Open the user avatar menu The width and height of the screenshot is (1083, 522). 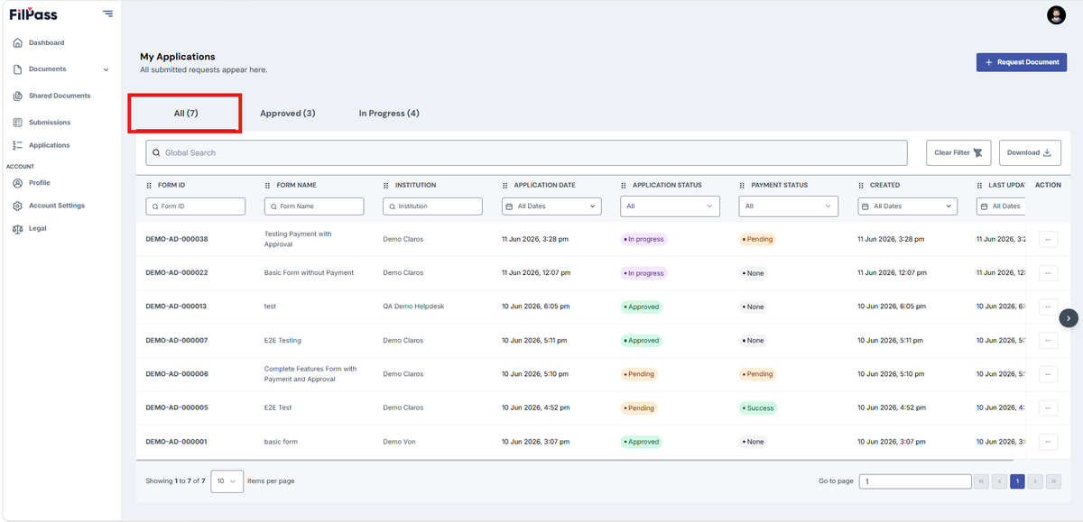[1056, 14]
